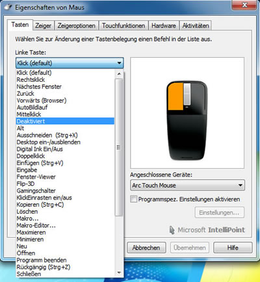Screen dimensions: 260x282
Task: Open the Angeschlossene Geräte dropdown
Action: (x=187, y=185)
